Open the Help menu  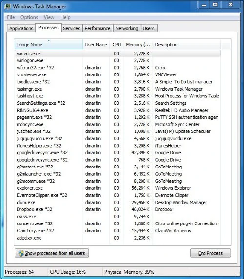[65, 17]
